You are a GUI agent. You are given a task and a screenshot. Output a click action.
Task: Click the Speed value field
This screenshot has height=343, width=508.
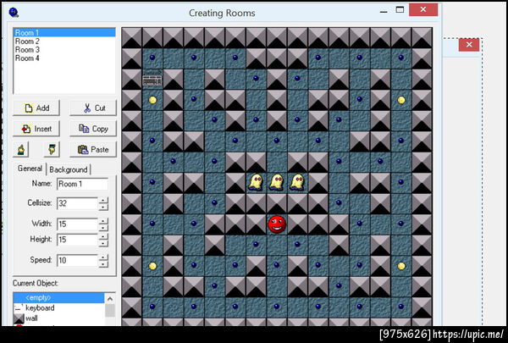pos(77,260)
